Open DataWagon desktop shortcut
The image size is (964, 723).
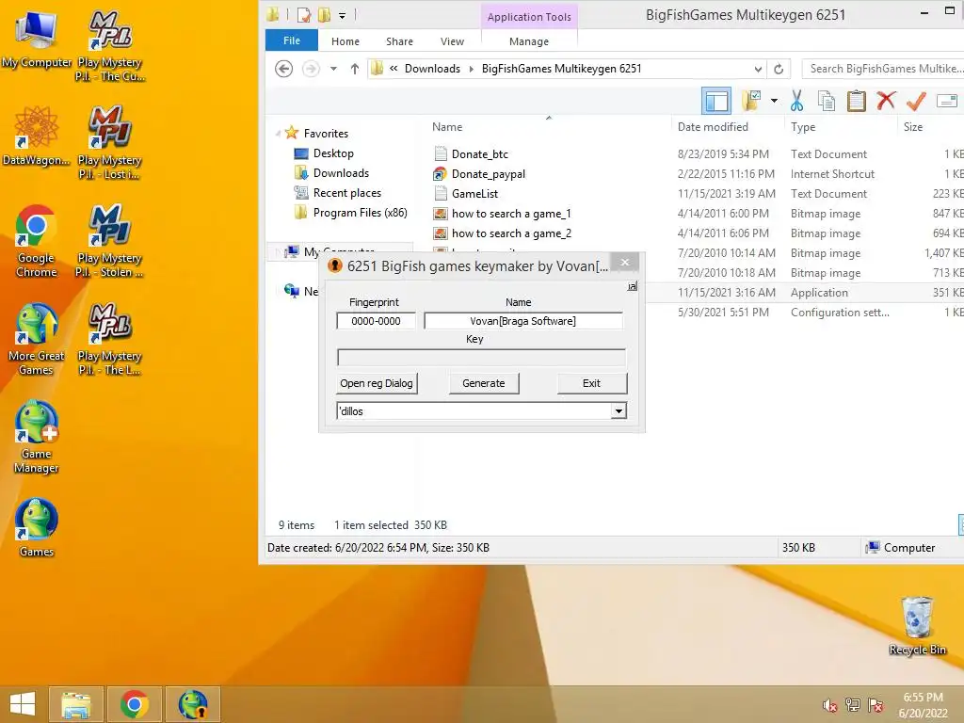click(37, 136)
